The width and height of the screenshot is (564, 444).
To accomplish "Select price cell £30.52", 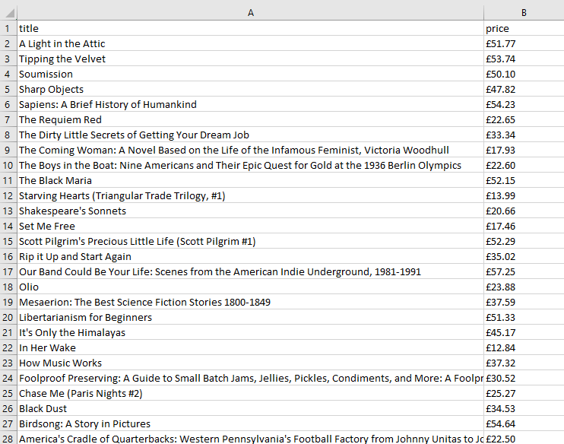I will 524,378.
